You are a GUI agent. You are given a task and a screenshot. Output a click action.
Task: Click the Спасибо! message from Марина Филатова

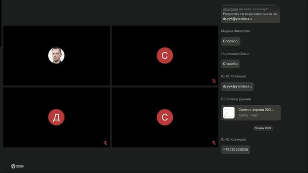[231, 41]
